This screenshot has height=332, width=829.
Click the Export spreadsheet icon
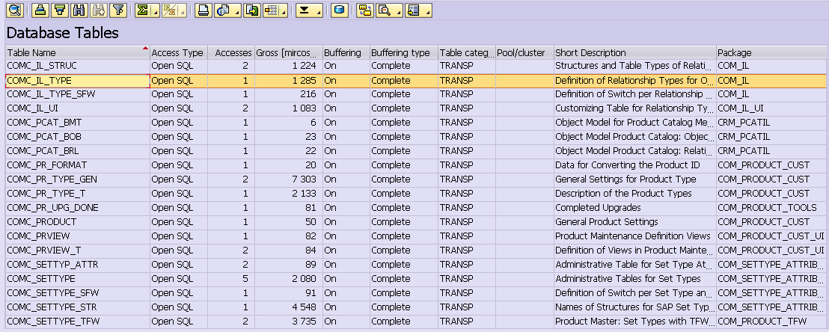click(252, 10)
